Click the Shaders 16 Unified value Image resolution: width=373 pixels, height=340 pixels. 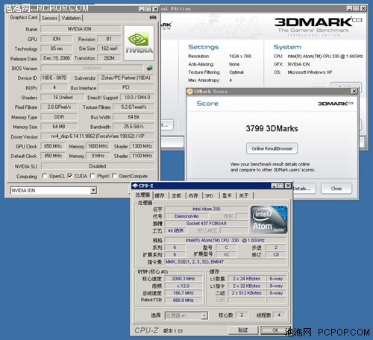(63, 97)
